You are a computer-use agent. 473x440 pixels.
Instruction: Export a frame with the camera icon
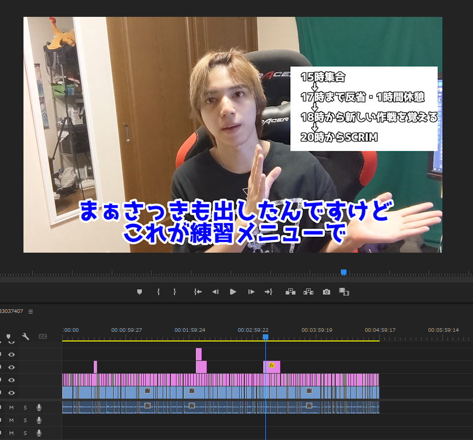pyautogui.click(x=327, y=292)
